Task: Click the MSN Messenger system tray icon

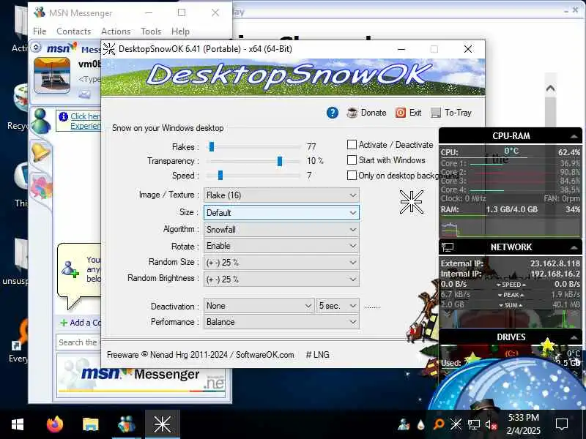Action: (404, 424)
